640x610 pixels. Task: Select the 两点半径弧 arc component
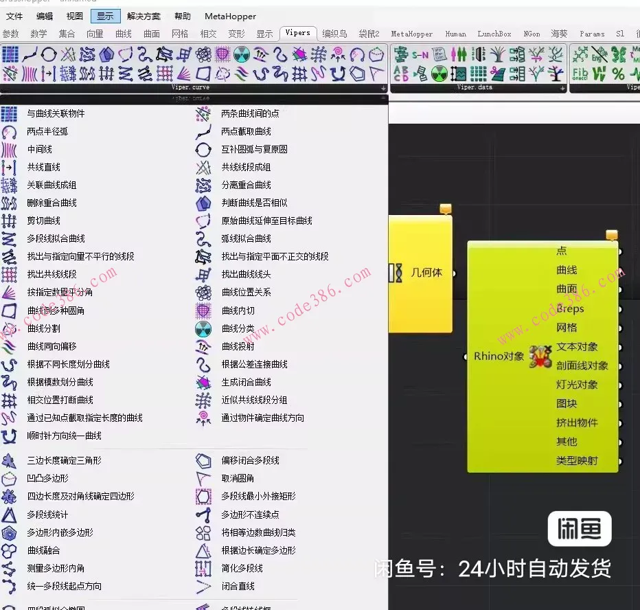pyautogui.click(x=47, y=131)
